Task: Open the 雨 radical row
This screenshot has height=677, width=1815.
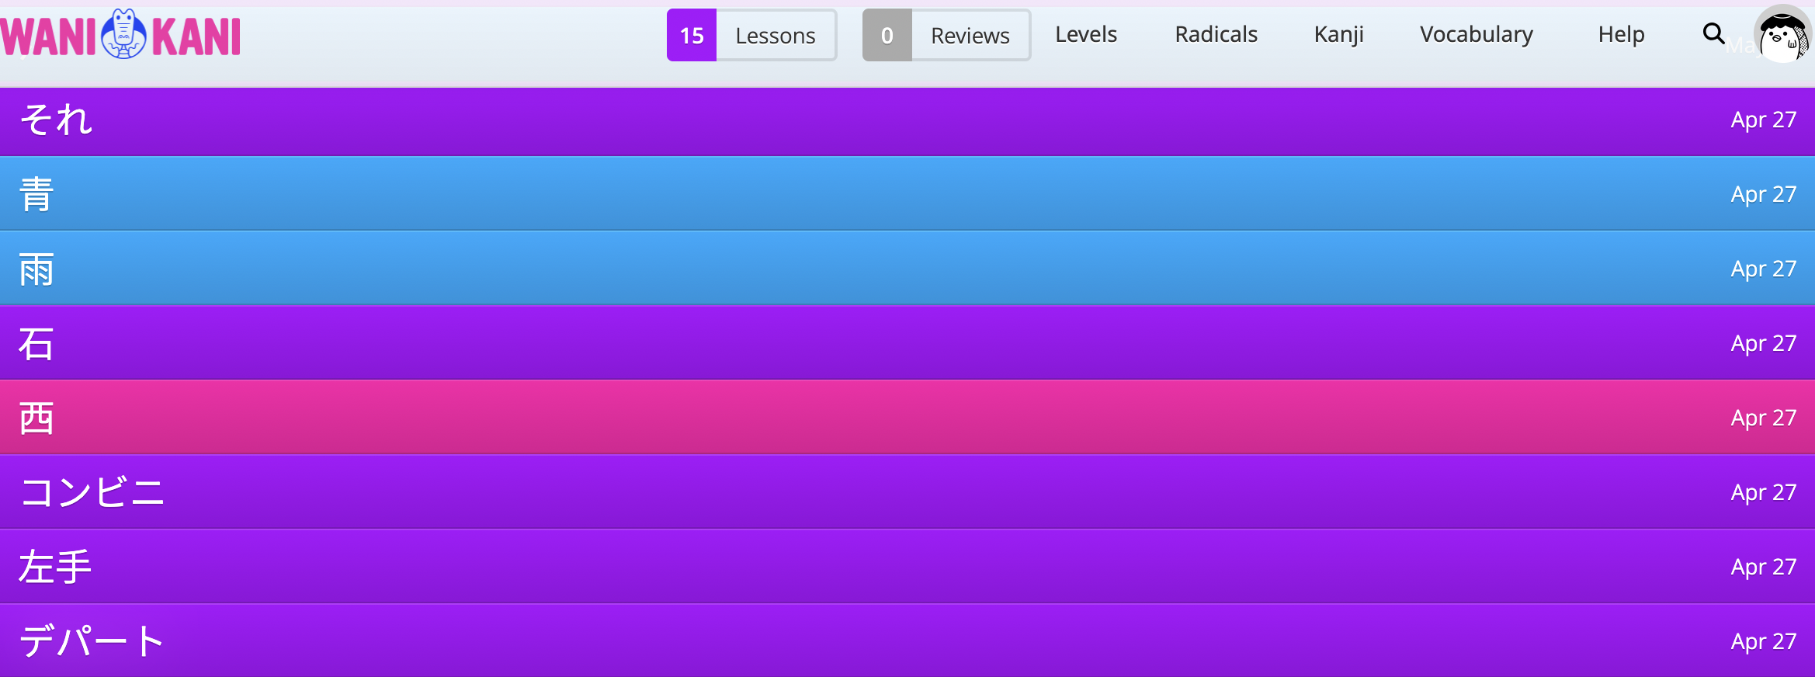Action: [x=907, y=268]
